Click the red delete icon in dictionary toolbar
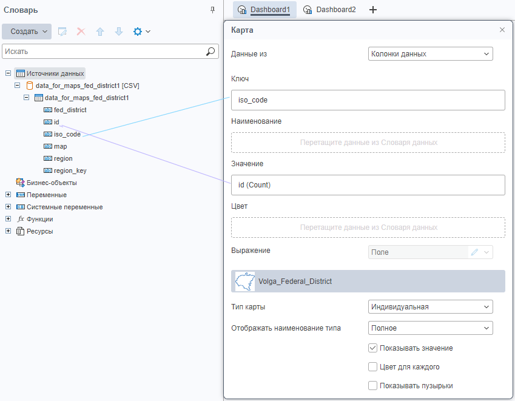This screenshot has width=515, height=401. tap(81, 31)
